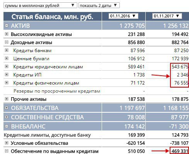
Task: Click the Кредиты банкам label
Action: (32, 51)
